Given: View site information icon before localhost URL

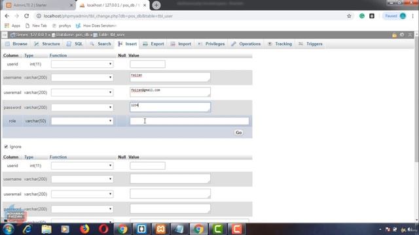Looking at the screenshot, I should click(39, 16).
